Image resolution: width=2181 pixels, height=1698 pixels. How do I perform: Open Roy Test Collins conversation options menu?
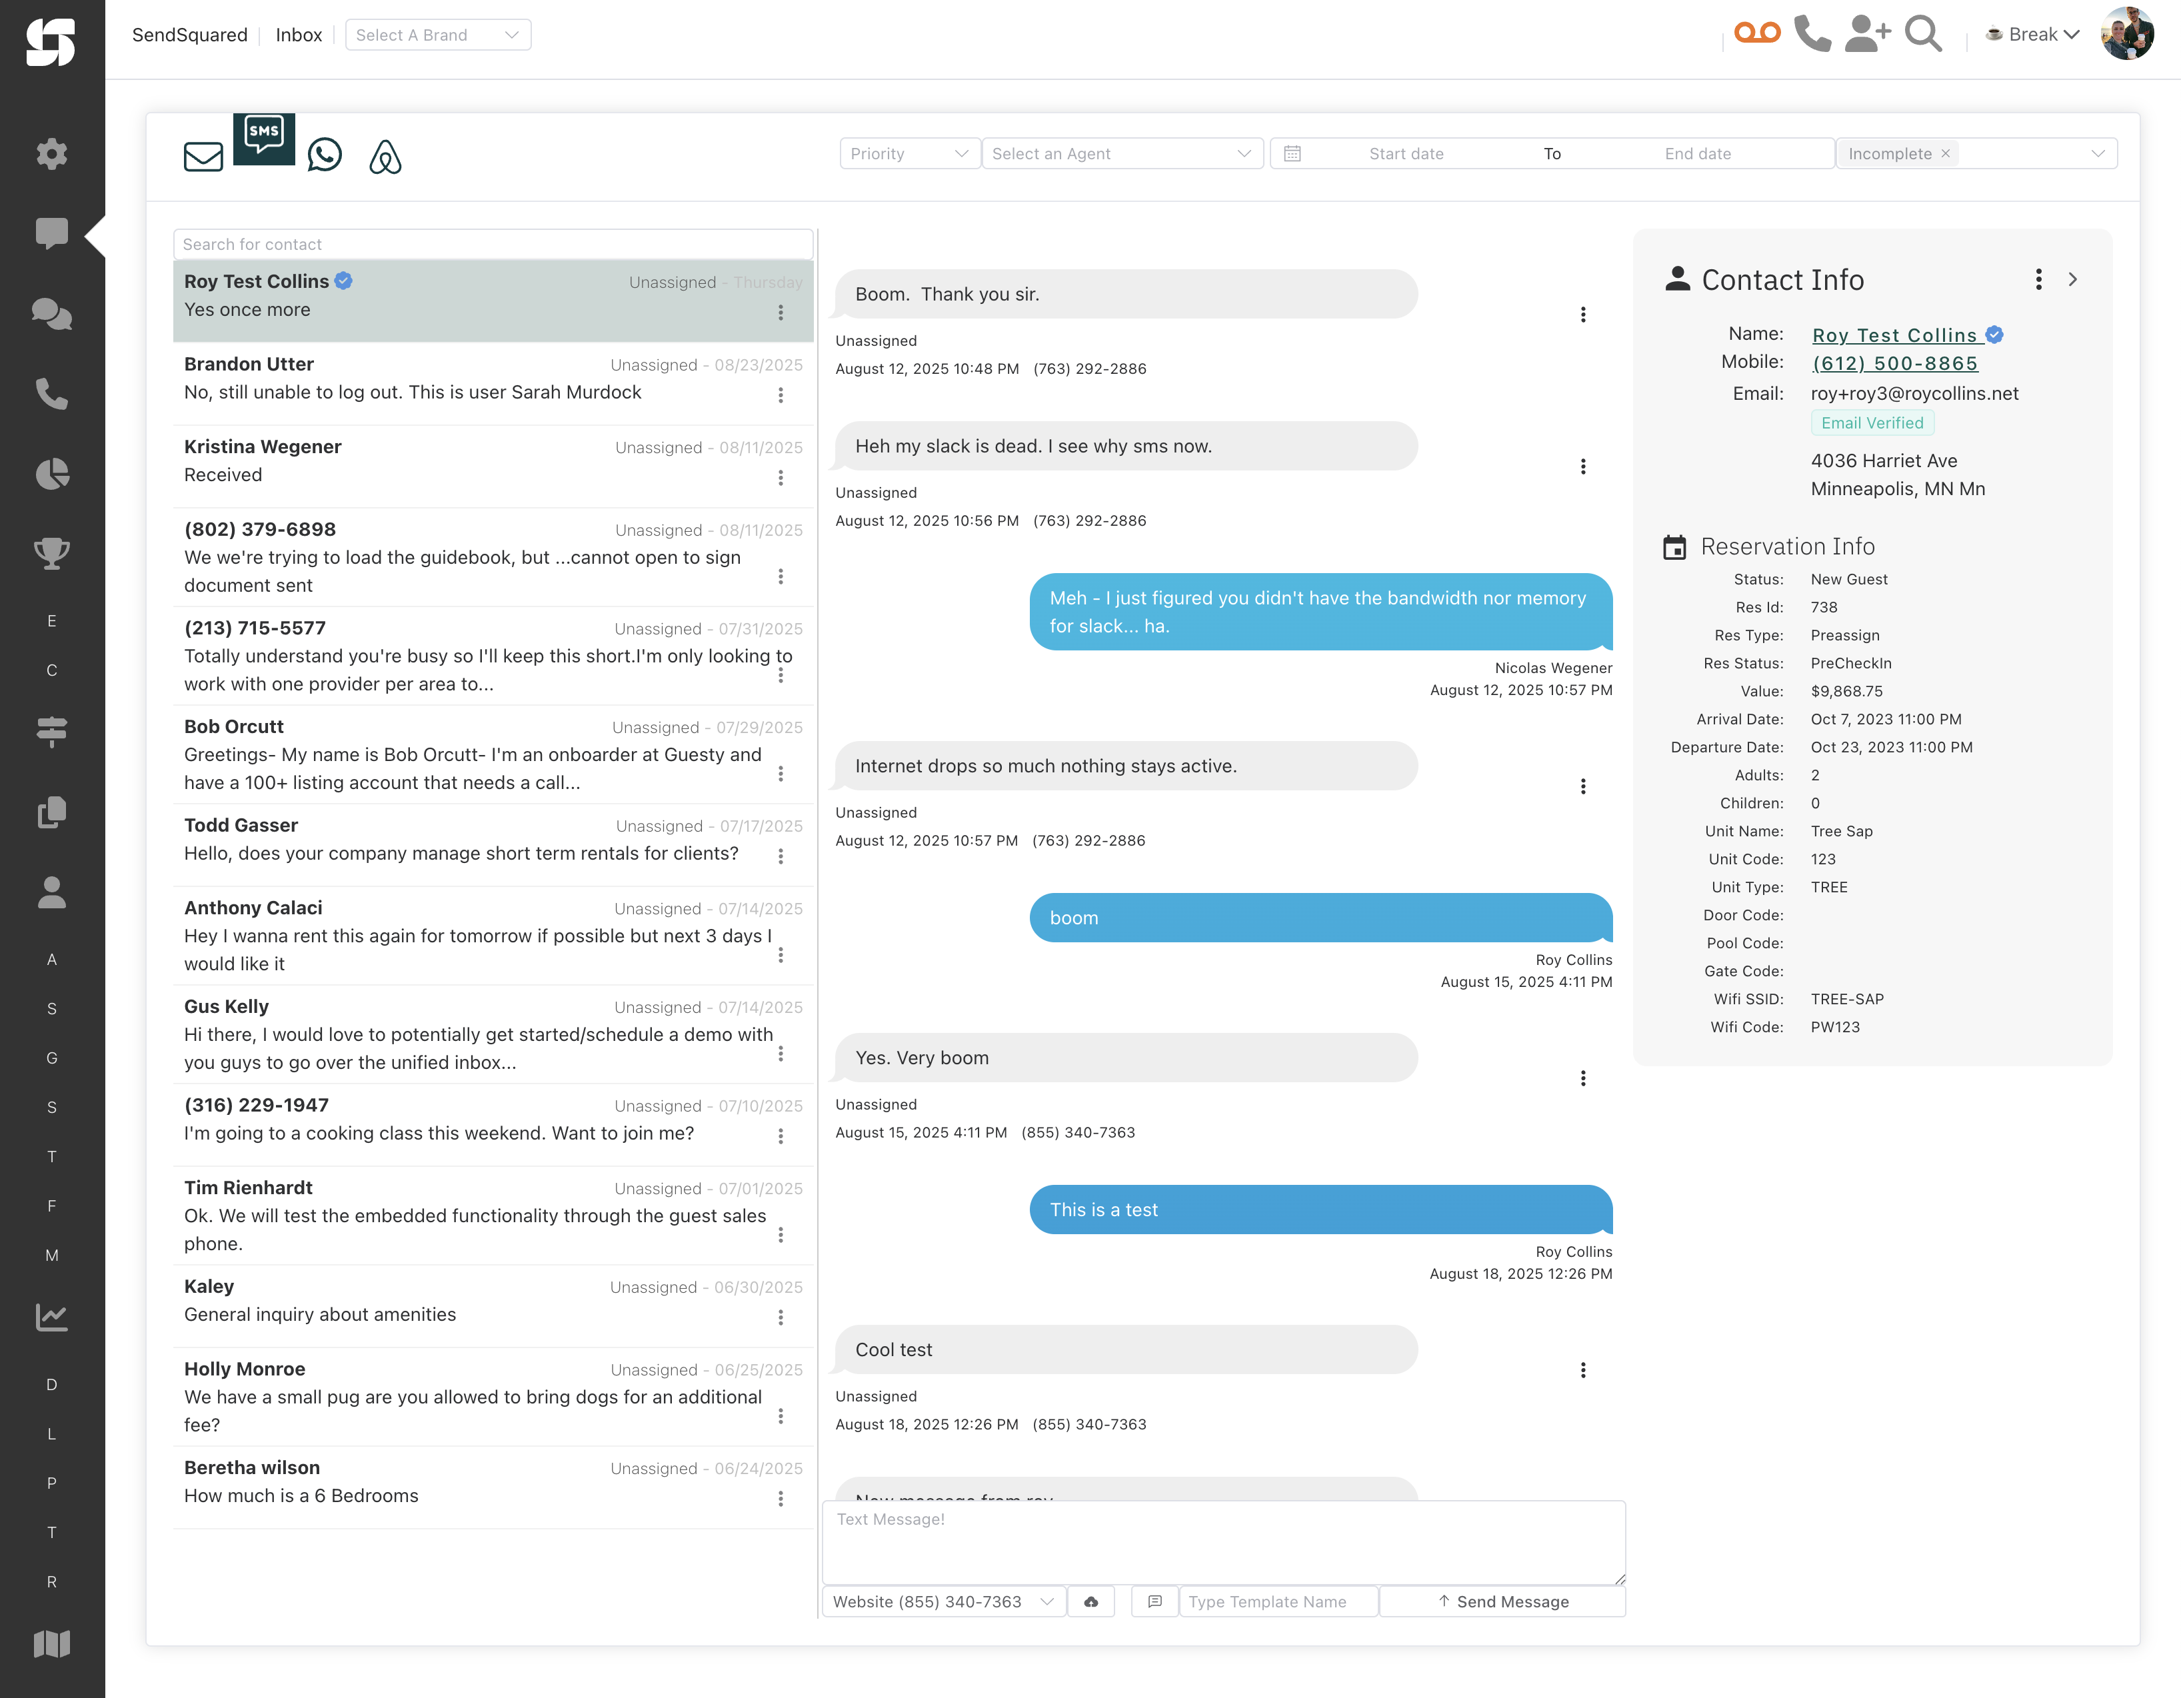tap(781, 313)
